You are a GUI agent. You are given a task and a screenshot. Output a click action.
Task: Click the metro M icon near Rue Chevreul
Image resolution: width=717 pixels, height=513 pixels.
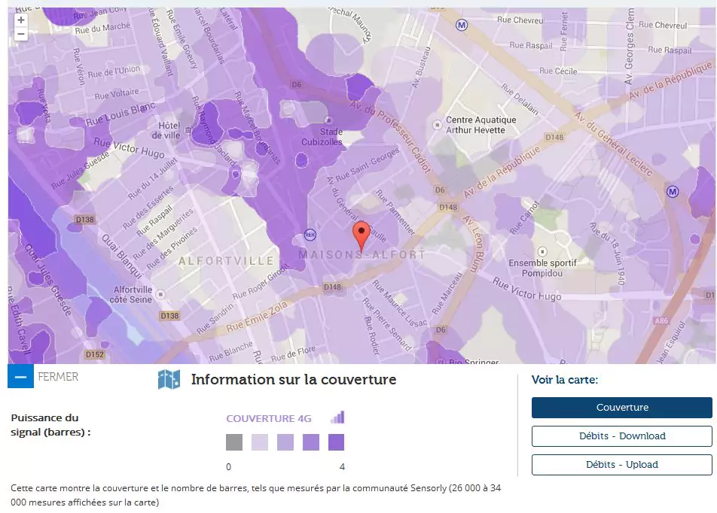coord(462,25)
